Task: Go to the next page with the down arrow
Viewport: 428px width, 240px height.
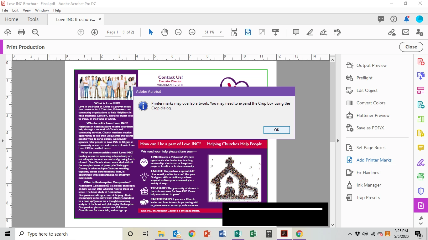Action: click(x=95, y=32)
